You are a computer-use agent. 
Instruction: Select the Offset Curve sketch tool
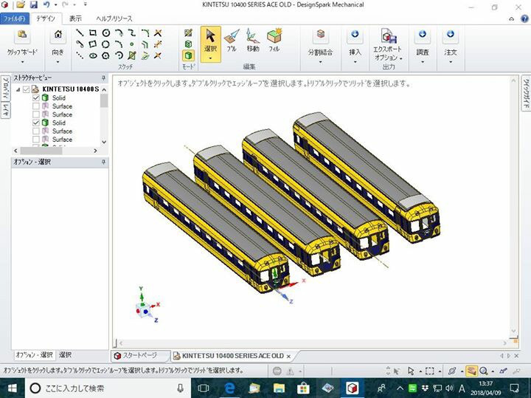click(x=145, y=44)
